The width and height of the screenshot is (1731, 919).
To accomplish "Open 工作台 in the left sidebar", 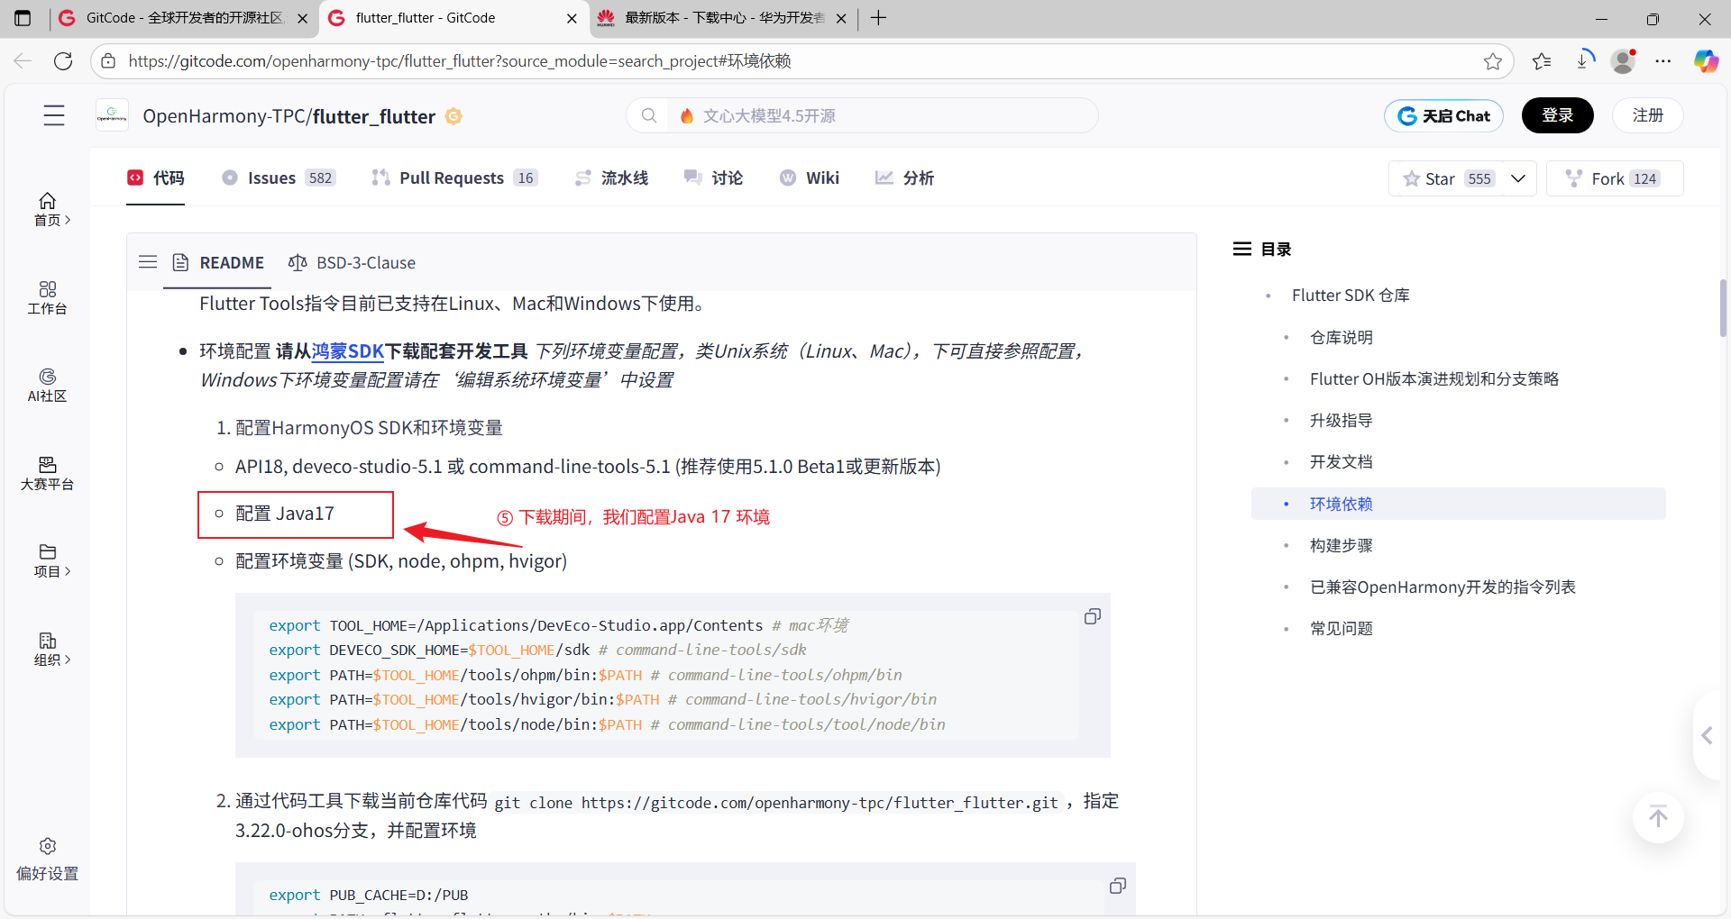I will point(48,297).
